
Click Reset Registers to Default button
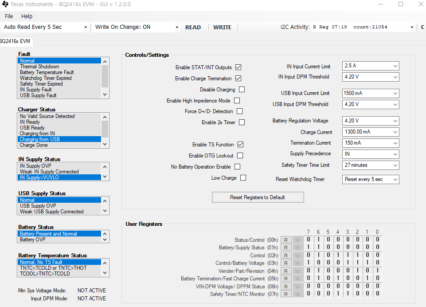tap(258, 197)
